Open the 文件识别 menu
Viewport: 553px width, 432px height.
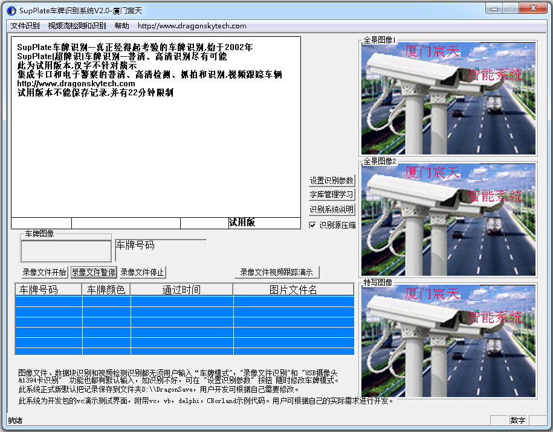pyautogui.click(x=25, y=26)
